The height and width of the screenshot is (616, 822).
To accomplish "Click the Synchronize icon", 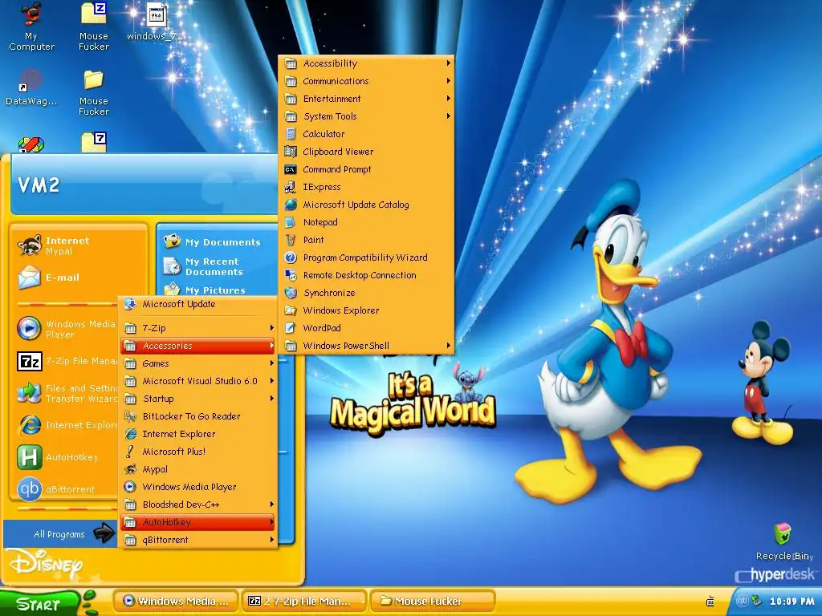I will [x=291, y=293].
